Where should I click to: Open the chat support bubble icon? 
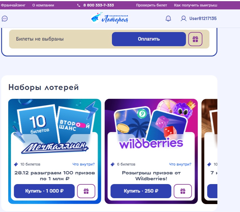click(5, 19)
